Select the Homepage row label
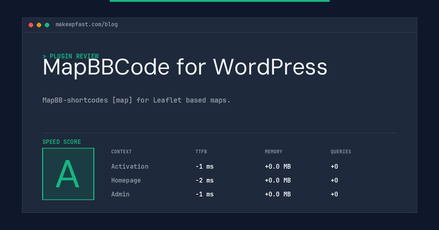Screen dimensions: 439x230 pos(126,180)
